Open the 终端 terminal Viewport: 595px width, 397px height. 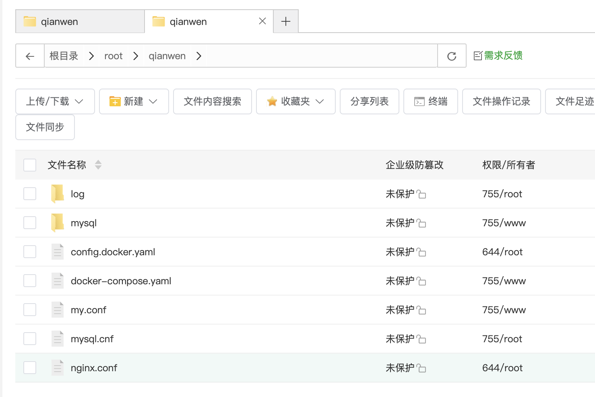click(431, 101)
